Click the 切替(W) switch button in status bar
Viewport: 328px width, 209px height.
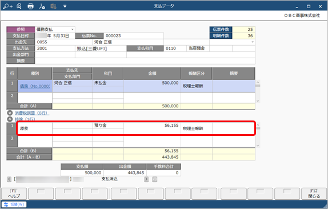(x=14, y=204)
